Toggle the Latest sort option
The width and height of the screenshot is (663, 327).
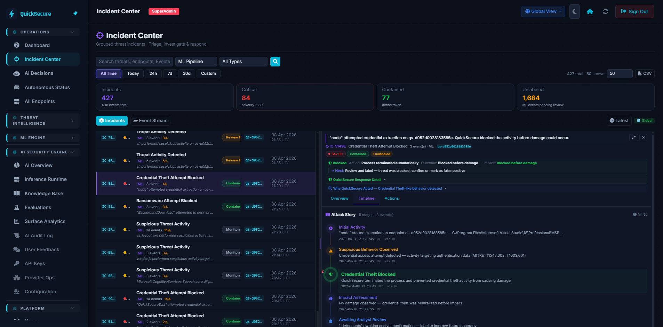point(619,120)
